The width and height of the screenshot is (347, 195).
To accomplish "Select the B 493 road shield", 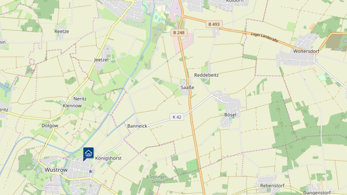I will pos(214,24).
